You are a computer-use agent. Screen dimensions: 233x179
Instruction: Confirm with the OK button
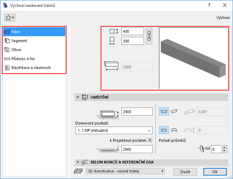pyautogui.click(x=215, y=172)
